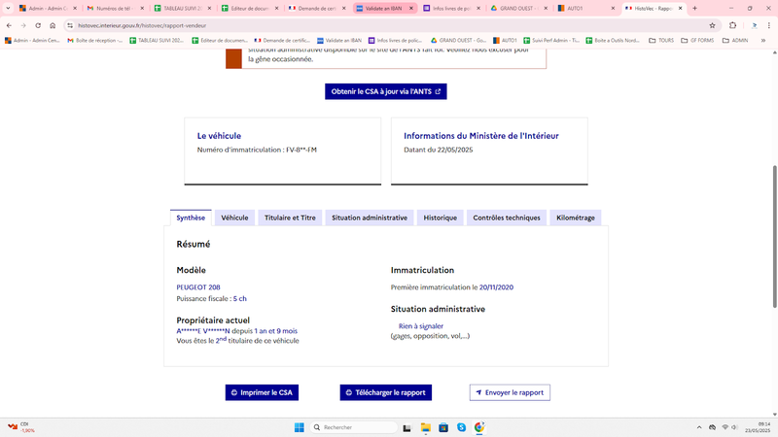Open Microsoft Store from taskbar
The height and width of the screenshot is (437, 778).
coord(443,427)
